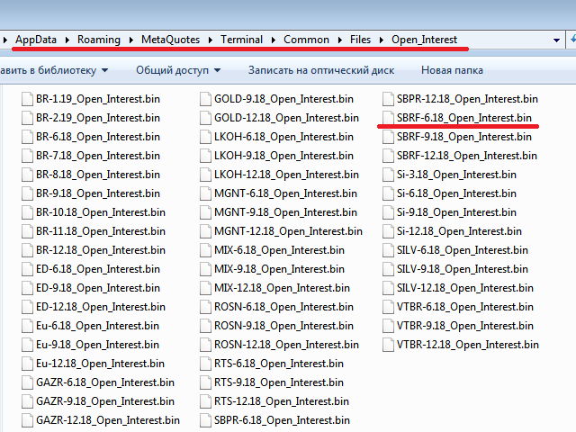Click the Si-3.18_Open_Interest.bin file icon
Image resolution: width=576 pixels, height=432 pixels.
tap(388, 175)
